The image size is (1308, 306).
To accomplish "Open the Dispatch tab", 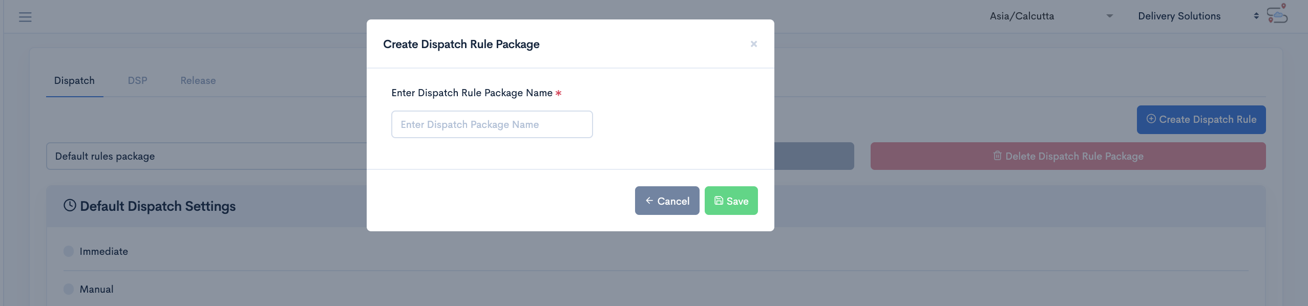I will (x=74, y=81).
